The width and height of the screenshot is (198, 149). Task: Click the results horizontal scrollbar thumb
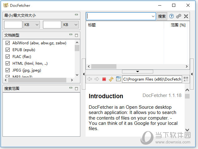(x=104, y=67)
